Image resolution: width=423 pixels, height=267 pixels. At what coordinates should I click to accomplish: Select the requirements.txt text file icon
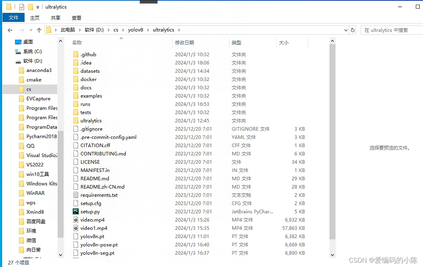point(76,195)
